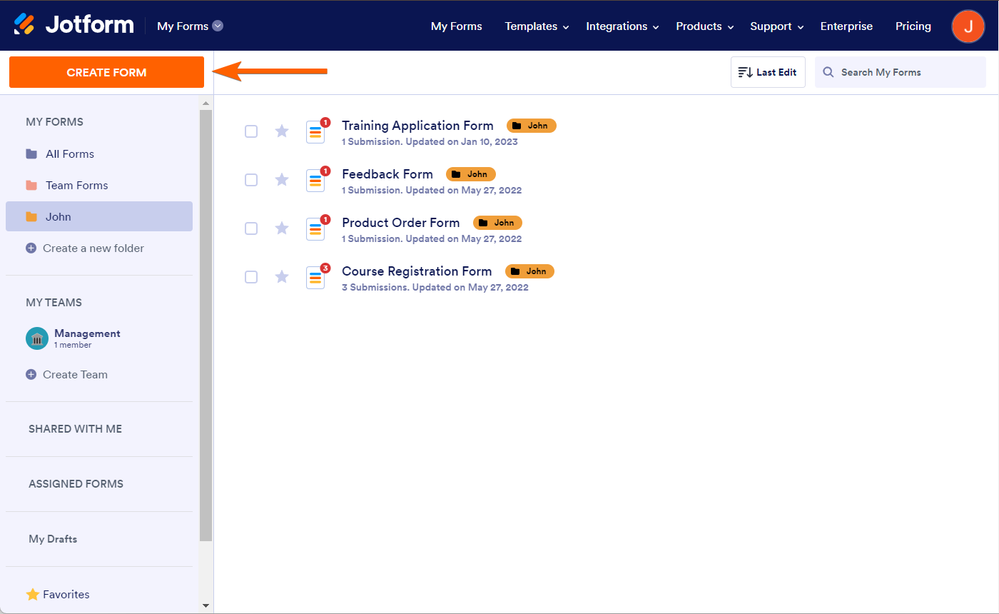Viewport: 999px width, 614px height.
Task: Click John folder tag on Product Order Form
Action: (x=497, y=223)
